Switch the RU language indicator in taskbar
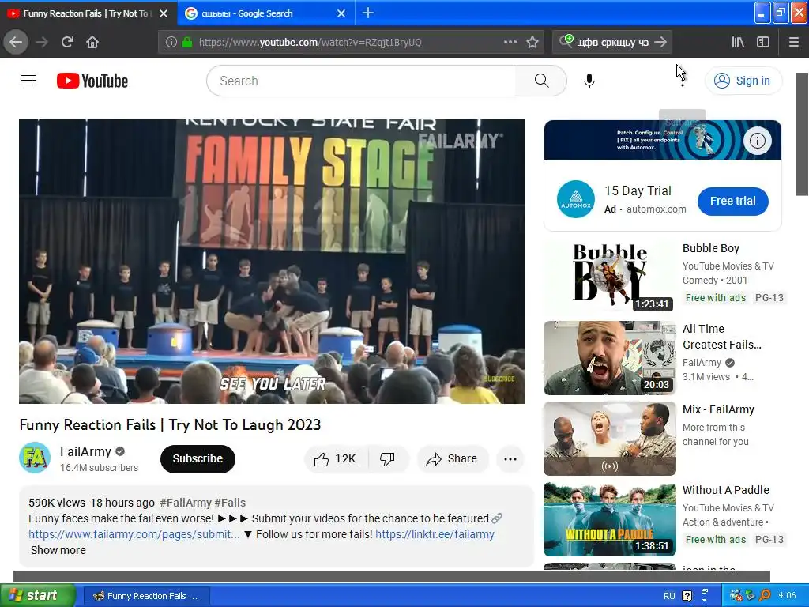Viewport: 809px width, 607px height. pyautogui.click(x=669, y=596)
